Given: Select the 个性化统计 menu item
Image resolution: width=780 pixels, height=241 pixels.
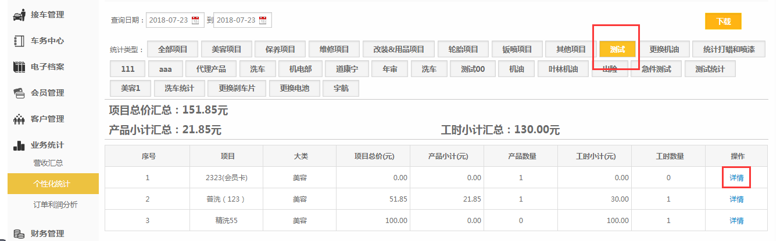Looking at the screenshot, I should coord(52,184).
